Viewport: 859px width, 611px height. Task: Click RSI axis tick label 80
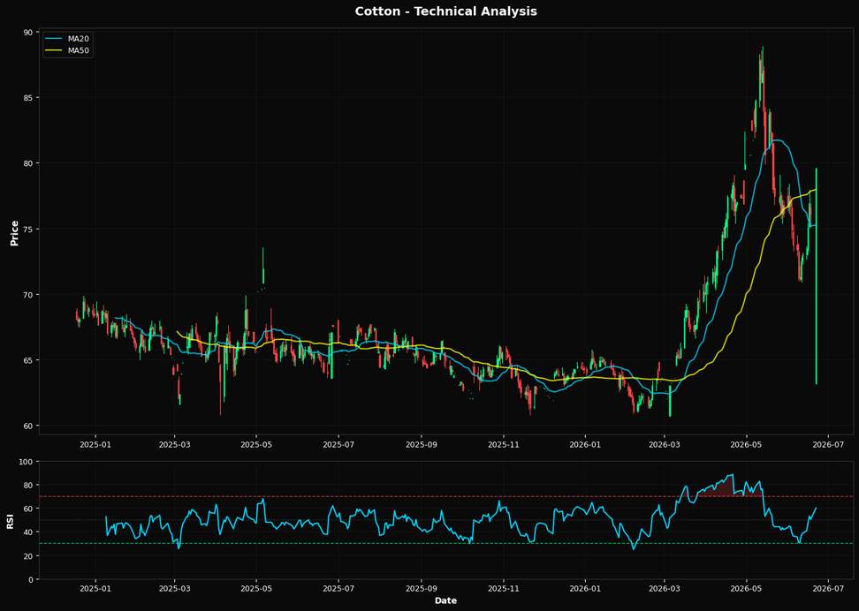click(28, 486)
